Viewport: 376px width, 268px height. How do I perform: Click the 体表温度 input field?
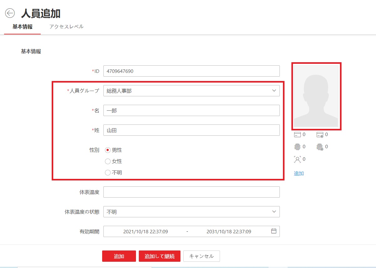tap(191, 192)
